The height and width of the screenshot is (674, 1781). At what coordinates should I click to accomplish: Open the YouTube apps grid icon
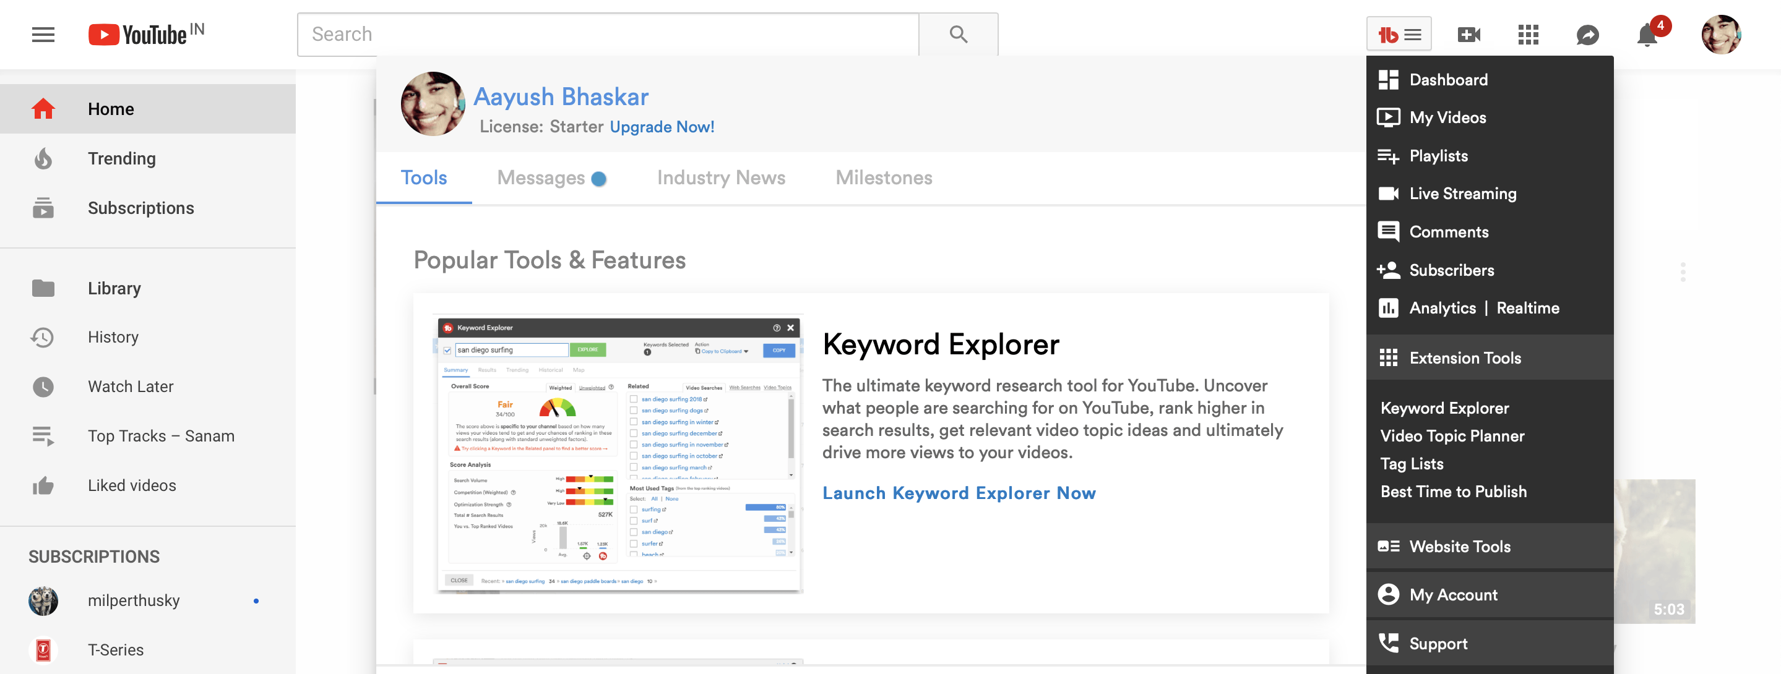pos(1528,35)
